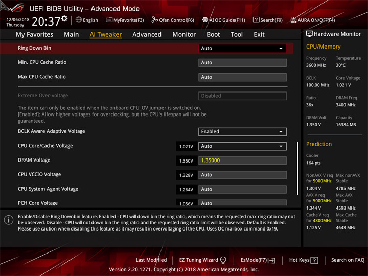Click the 20:37 clock display
Viewport: 368px width, 276px height.
(x=46, y=21)
